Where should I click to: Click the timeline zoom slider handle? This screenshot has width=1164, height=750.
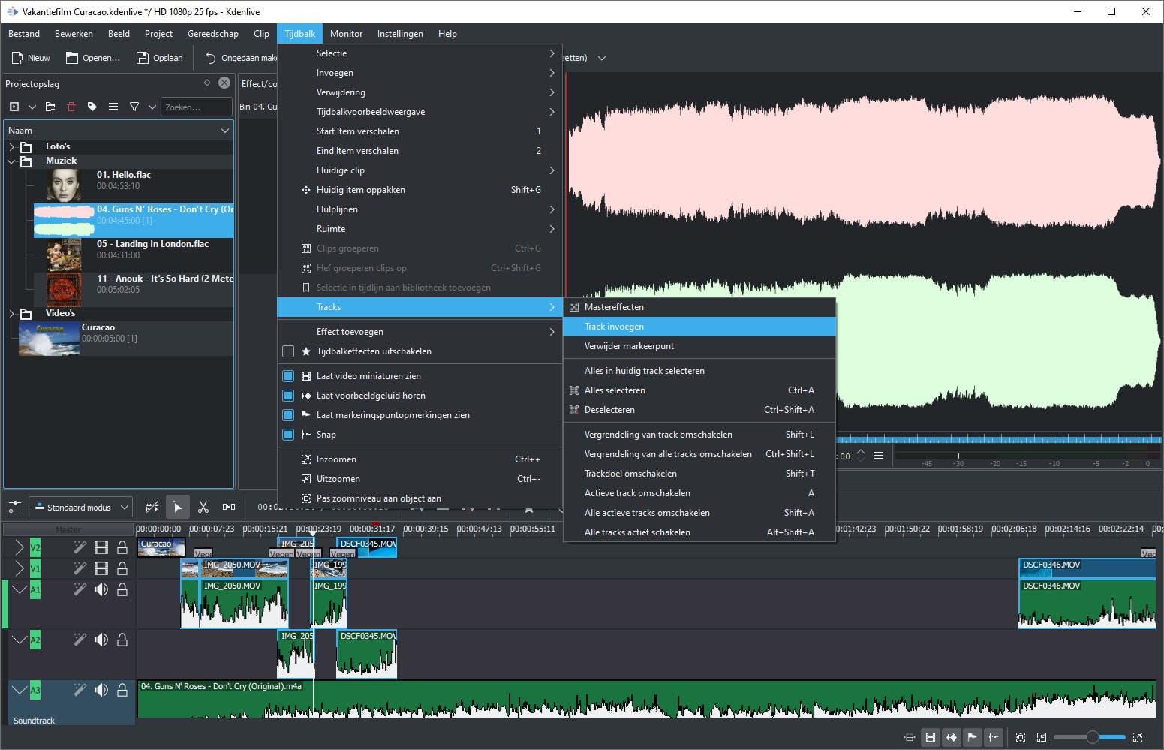1093,737
